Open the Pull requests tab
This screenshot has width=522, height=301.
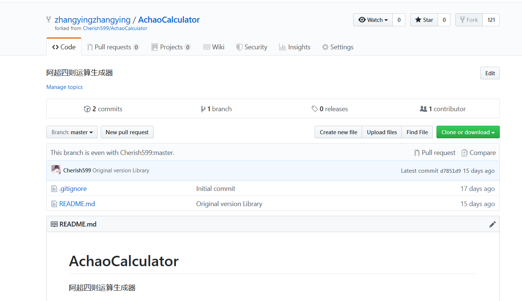(113, 47)
